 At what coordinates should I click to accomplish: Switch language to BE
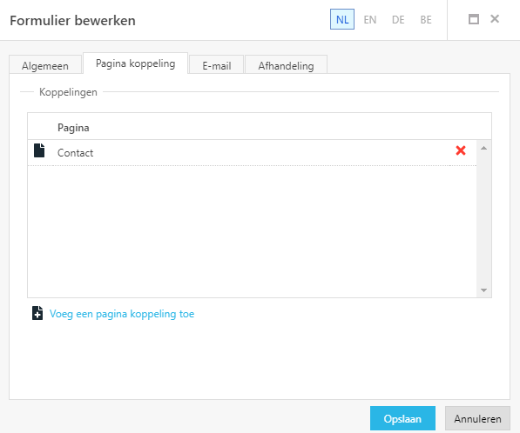tap(426, 20)
